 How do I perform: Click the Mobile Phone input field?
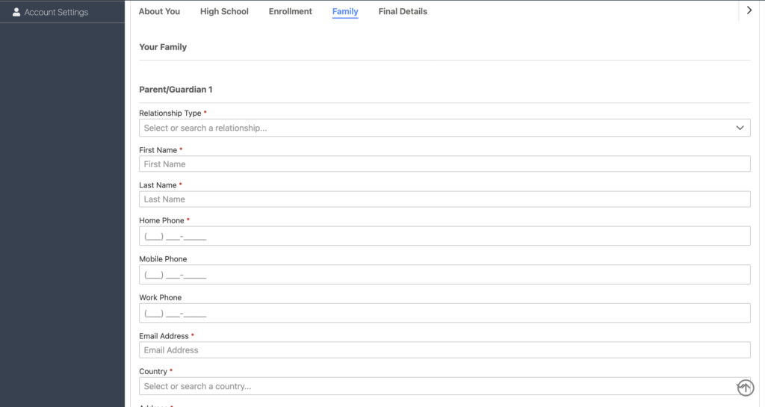[x=445, y=275]
